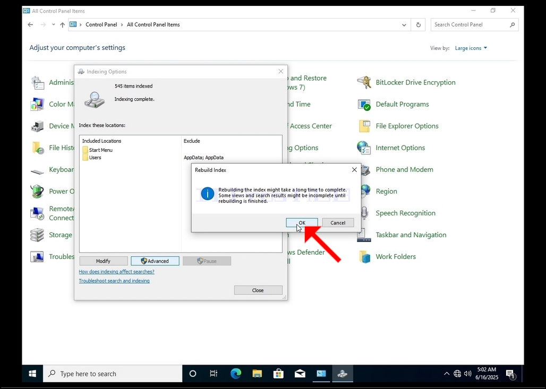This screenshot has height=389, width=546.
Task: Click taskbar 'Type here to search' box
Action: (113, 374)
